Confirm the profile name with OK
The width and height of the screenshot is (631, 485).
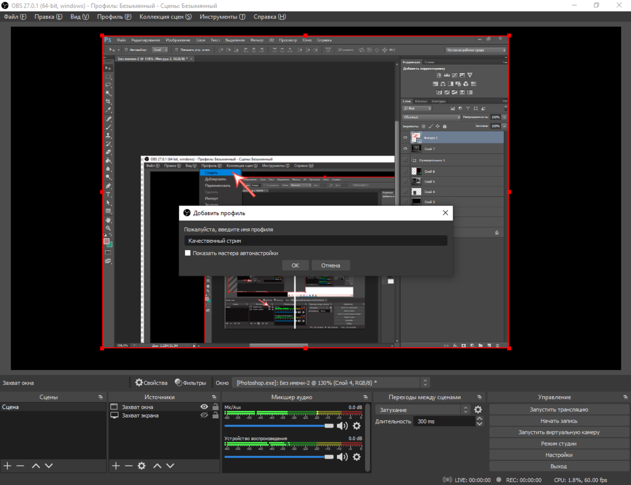tap(295, 265)
